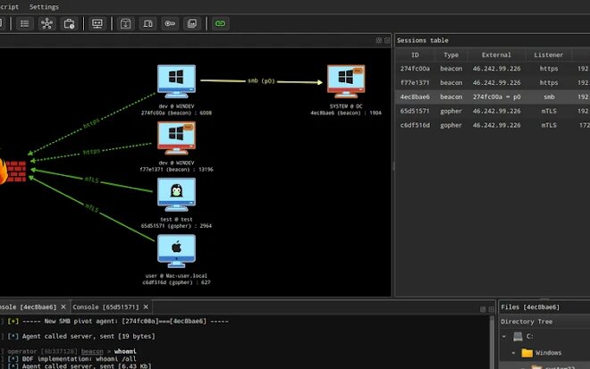Image resolution: width=590 pixels, height=369 pixels.
Task: Open the Downloads box icon
Action: click(x=126, y=24)
